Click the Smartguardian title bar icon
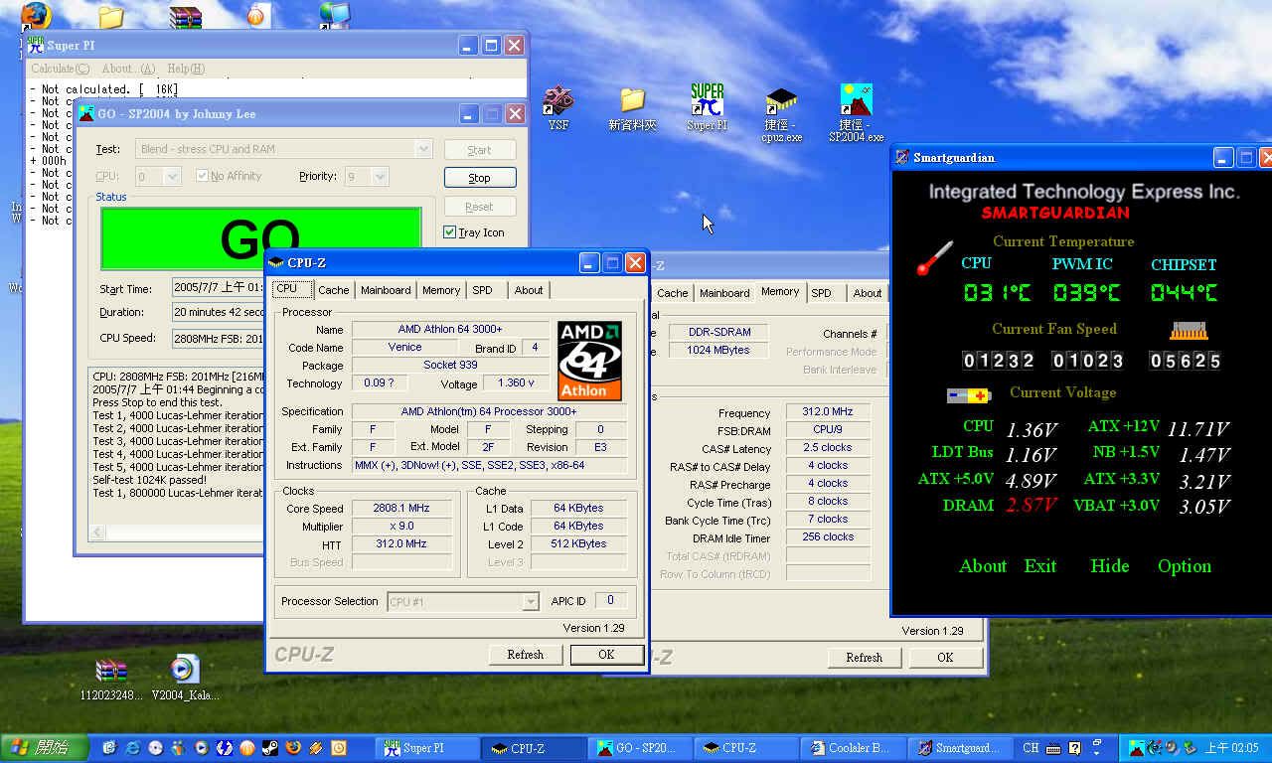Image resolution: width=1272 pixels, height=763 pixels. tap(902, 157)
